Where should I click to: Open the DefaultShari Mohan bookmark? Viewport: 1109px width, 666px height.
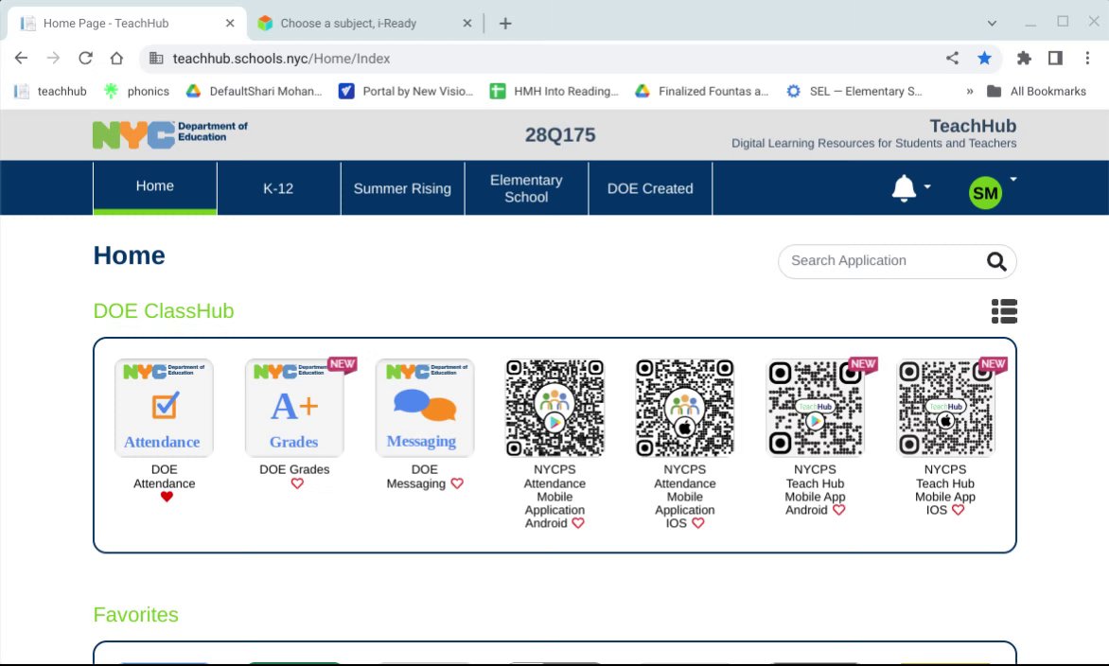click(x=254, y=91)
